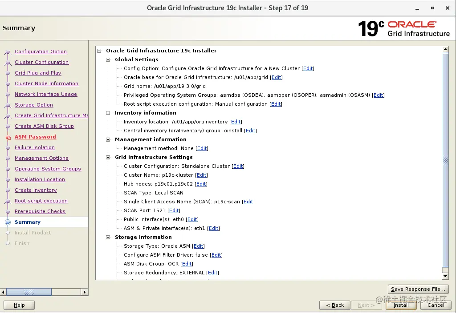Edit the ASM Disk Group OCR
456x313 pixels.
coord(187,264)
